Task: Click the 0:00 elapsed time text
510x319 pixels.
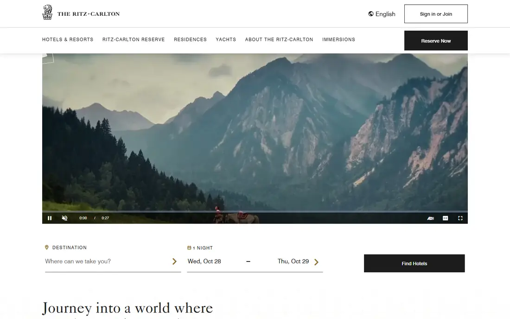Action: pyautogui.click(x=83, y=218)
